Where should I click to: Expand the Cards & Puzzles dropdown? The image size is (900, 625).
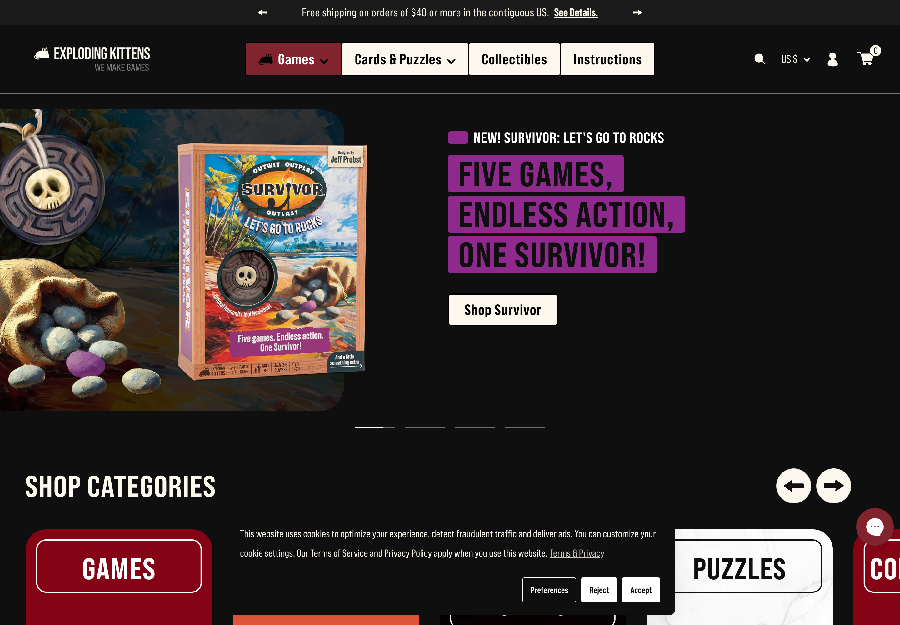[x=405, y=59]
